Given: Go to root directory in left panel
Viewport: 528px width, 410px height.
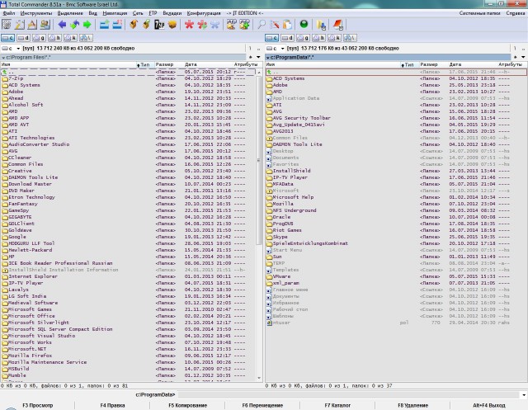Looking at the screenshot, I should click(250, 49).
